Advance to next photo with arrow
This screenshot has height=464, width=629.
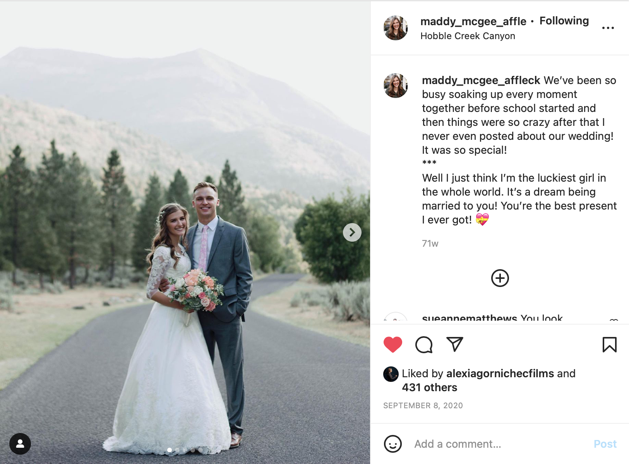tap(352, 232)
